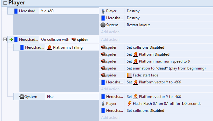Click Heroshadow icon beside vector Y to -600
Screen dimensions: 213x121
pos(103,82)
